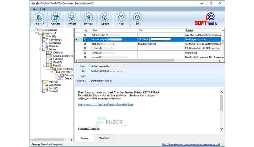Open the Activate license icon

click(x=72, y=17)
